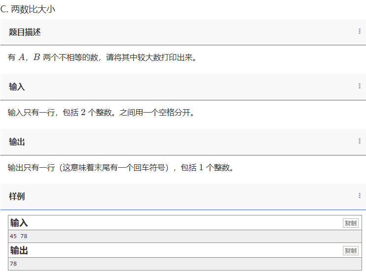This screenshot has width=366, height=273.
Task: Toggle the 输出 section header bar
Action: (17, 142)
